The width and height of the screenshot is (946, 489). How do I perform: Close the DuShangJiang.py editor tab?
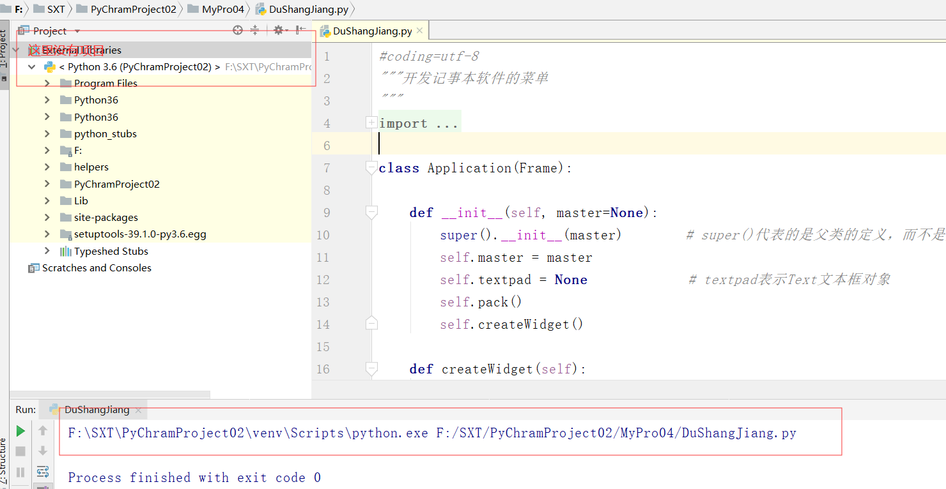[420, 31]
